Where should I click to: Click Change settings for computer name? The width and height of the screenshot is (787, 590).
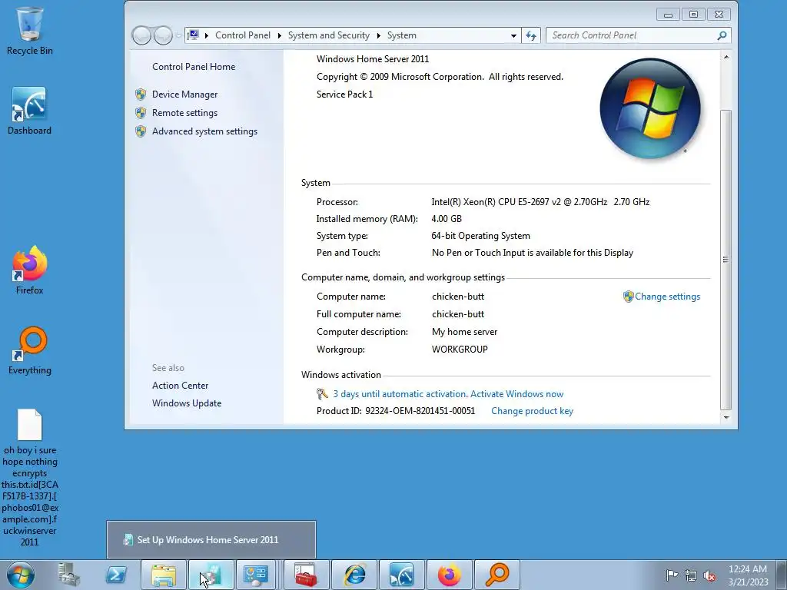click(x=667, y=297)
